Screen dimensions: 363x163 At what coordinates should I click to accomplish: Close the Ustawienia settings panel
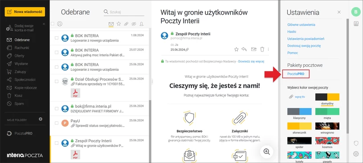click(x=339, y=12)
